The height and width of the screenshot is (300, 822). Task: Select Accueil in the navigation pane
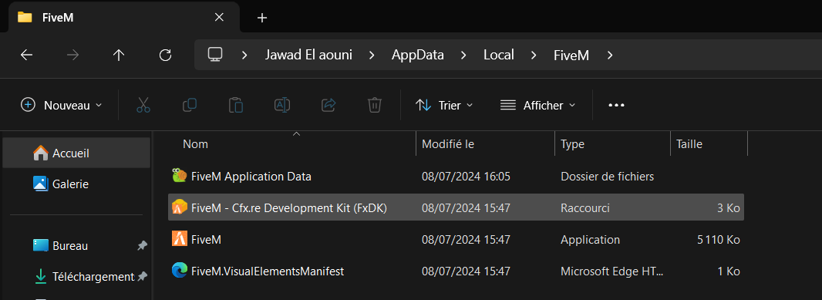click(x=76, y=153)
